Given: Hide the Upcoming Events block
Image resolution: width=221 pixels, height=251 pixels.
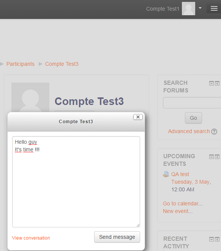Looking at the screenshot, I should [212, 157].
